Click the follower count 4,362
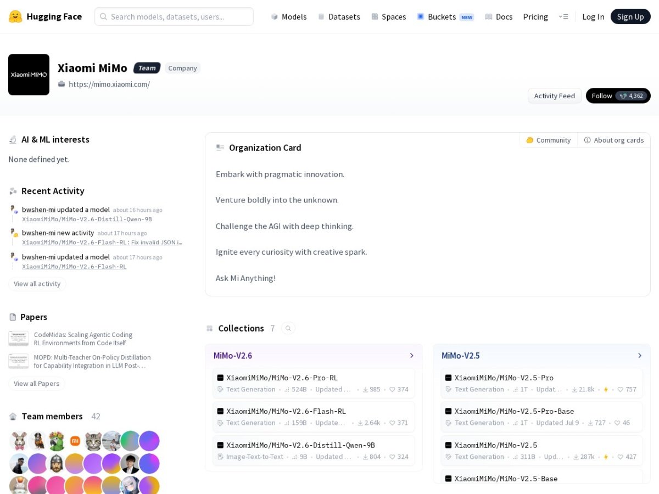The width and height of the screenshot is (659, 494). click(x=632, y=96)
